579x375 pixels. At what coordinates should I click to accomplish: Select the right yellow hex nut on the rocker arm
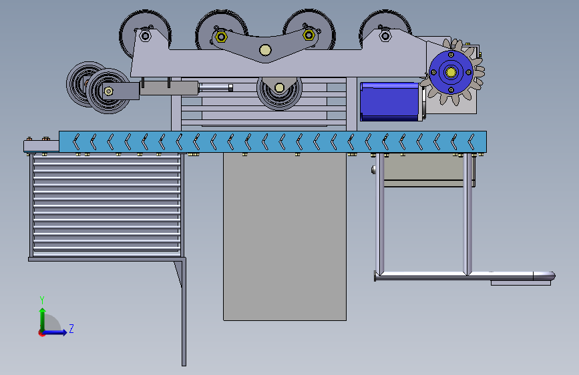(x=309, y=35)
